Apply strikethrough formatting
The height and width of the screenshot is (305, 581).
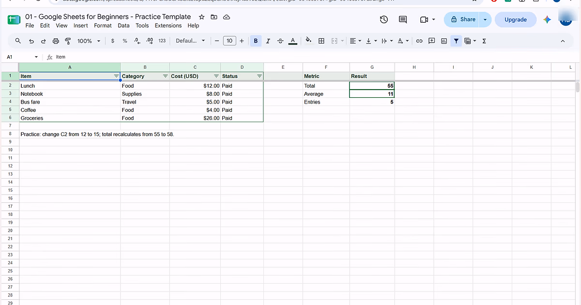coord(280,41)
